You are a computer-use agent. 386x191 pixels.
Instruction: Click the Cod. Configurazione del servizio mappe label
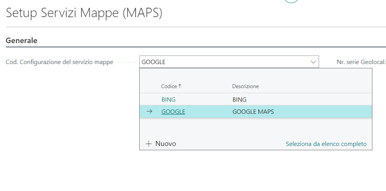point(59,62)
